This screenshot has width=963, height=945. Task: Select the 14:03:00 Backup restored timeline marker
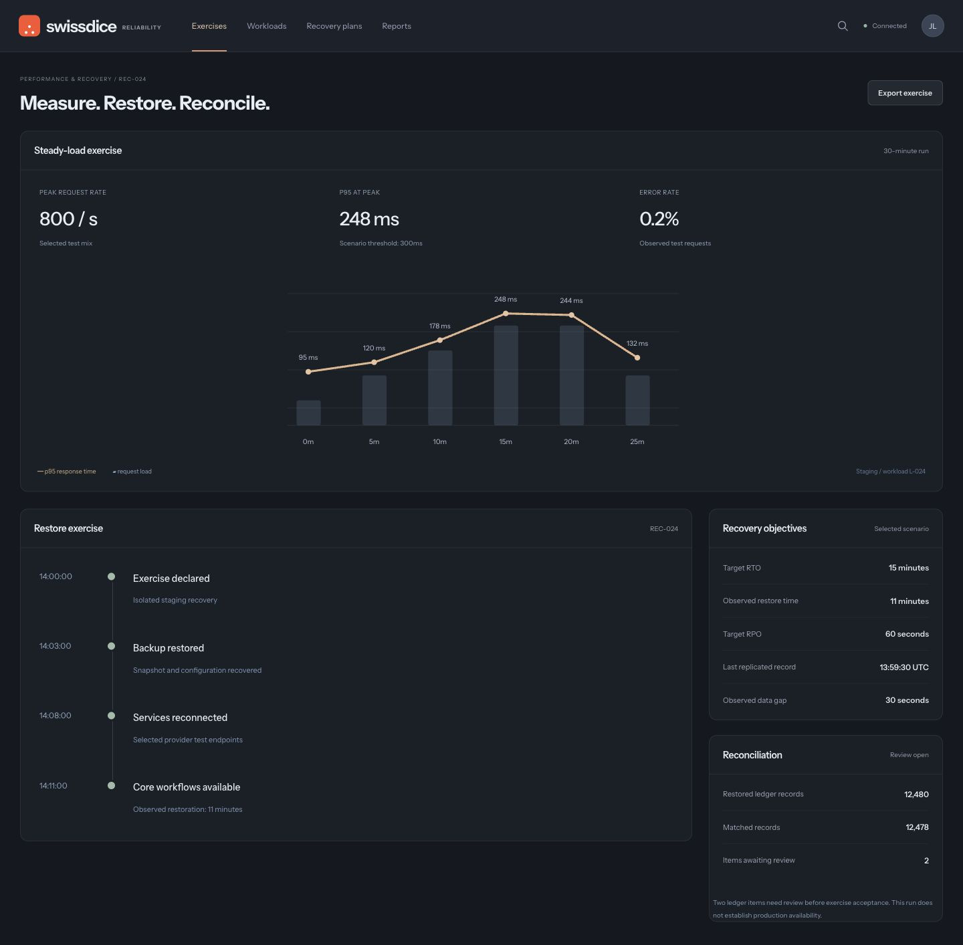pos(111,646)
